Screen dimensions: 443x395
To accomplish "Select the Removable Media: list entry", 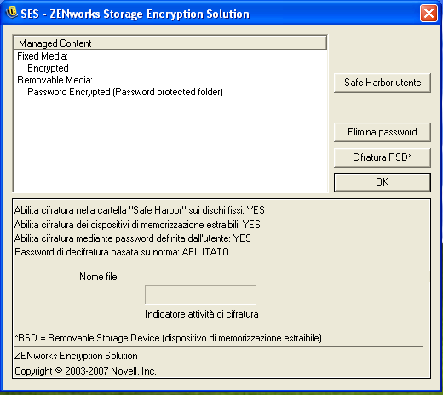I will click(55, 80).
